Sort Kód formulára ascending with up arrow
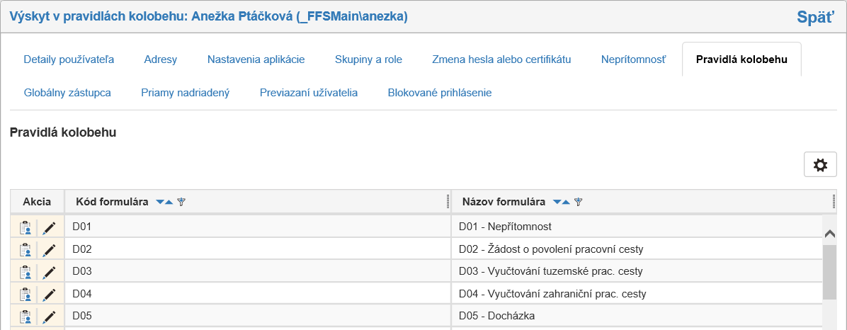Image resolution: width=847 pixels, height=330 pixels. [x=169, y=203]
